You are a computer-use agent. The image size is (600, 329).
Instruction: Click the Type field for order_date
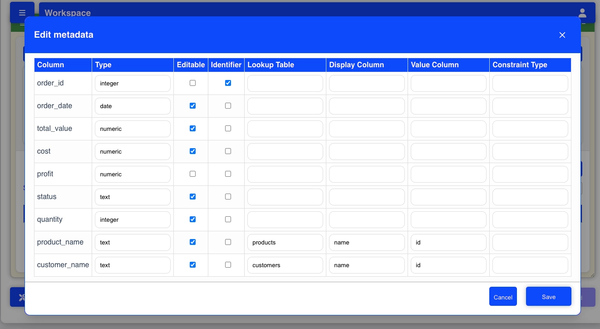pos(133,106)
